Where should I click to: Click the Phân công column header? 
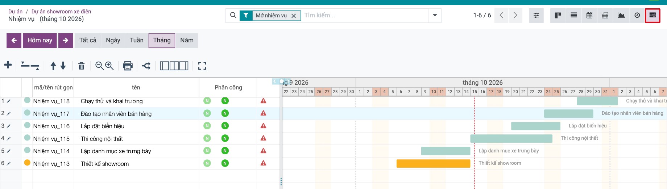pyautogui.click(x=228, y=87)
